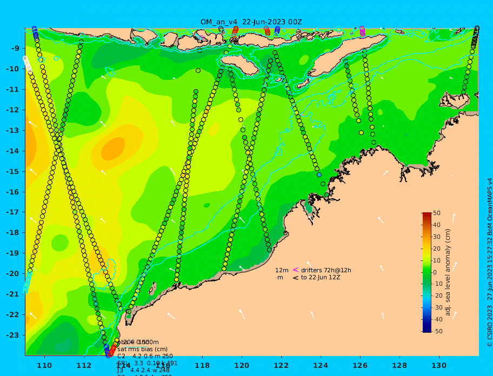
Task: Click latitude axis label '-14'
Action: 12,151
